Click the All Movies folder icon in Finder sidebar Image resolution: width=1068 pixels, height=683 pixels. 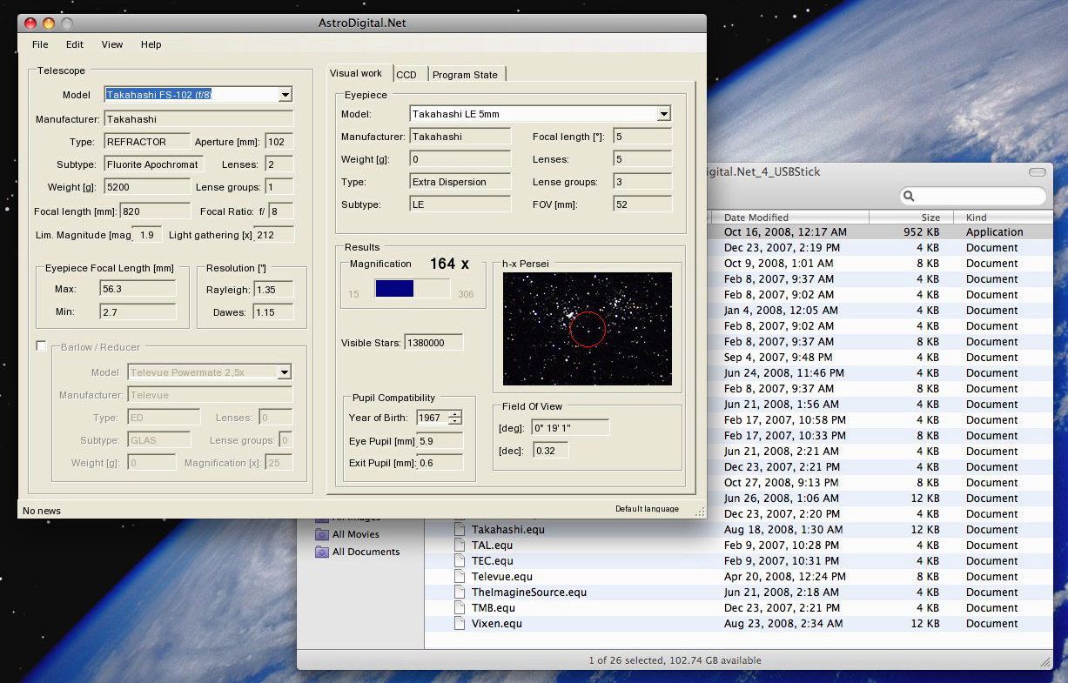[x=321, y=534]
